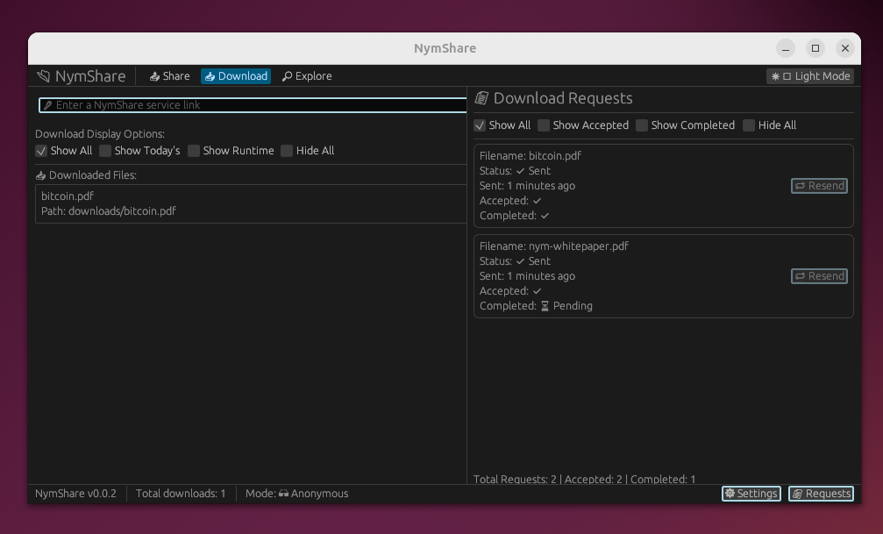883x534 pixels.
Task: Resend the nym-whitepaper.pdf request
Action: pos(819,276)
